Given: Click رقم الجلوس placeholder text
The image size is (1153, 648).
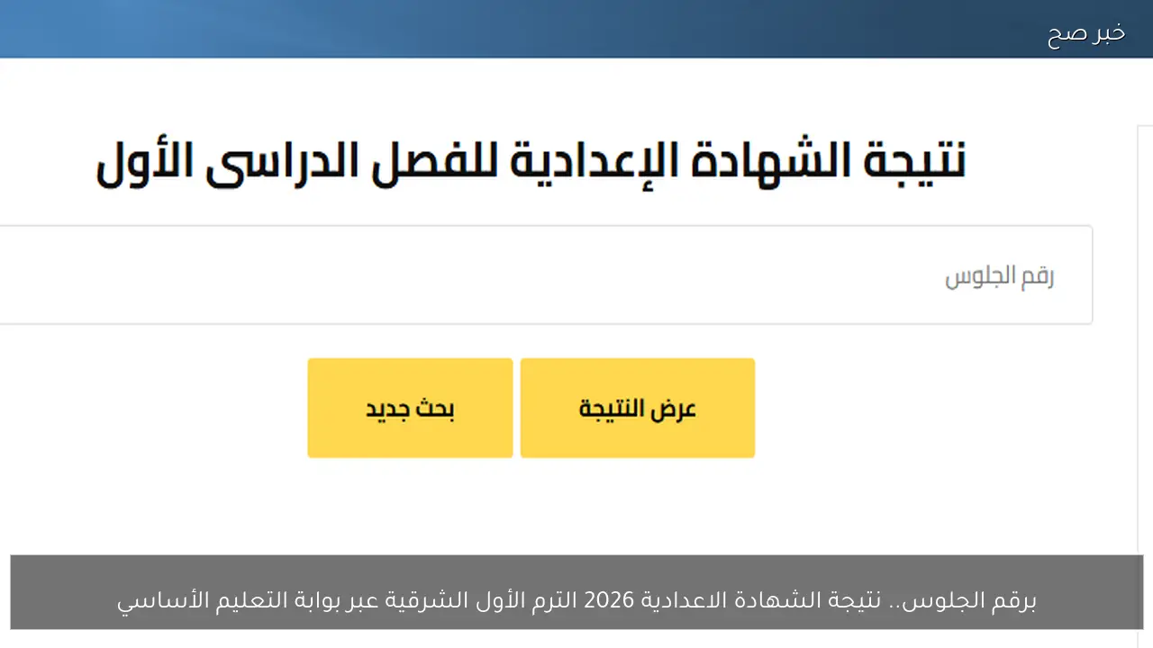Looking at the screenshot, I should (x=1000, y=274).
